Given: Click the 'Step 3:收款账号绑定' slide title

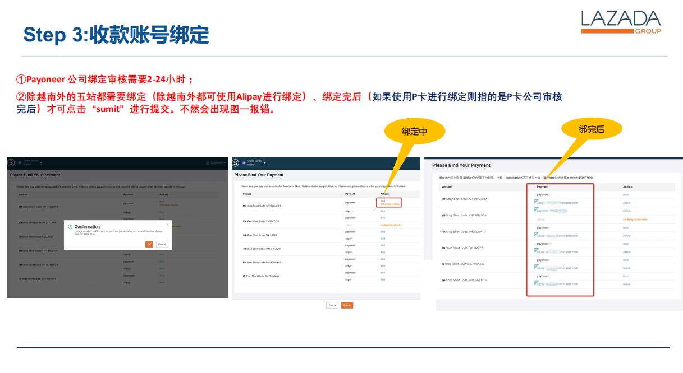Looking at the screenshot, I should point(116,35).
